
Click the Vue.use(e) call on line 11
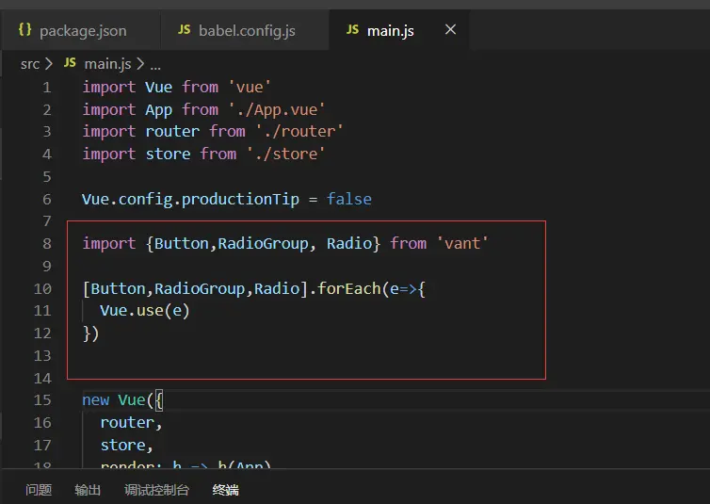[145, 311]
